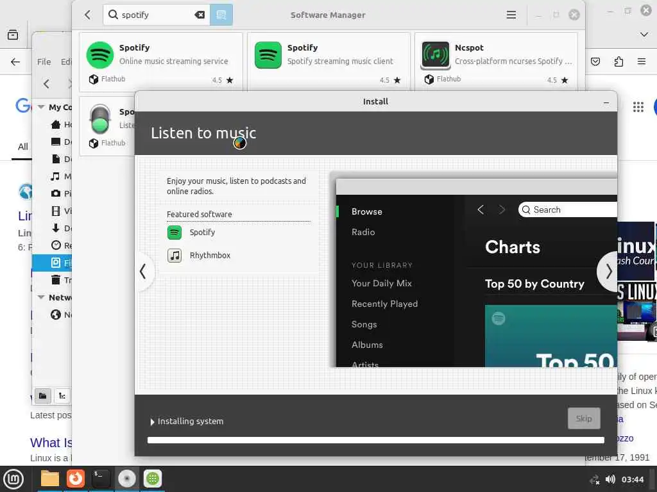Open the Ncspot app icon

tap(436, 55)
